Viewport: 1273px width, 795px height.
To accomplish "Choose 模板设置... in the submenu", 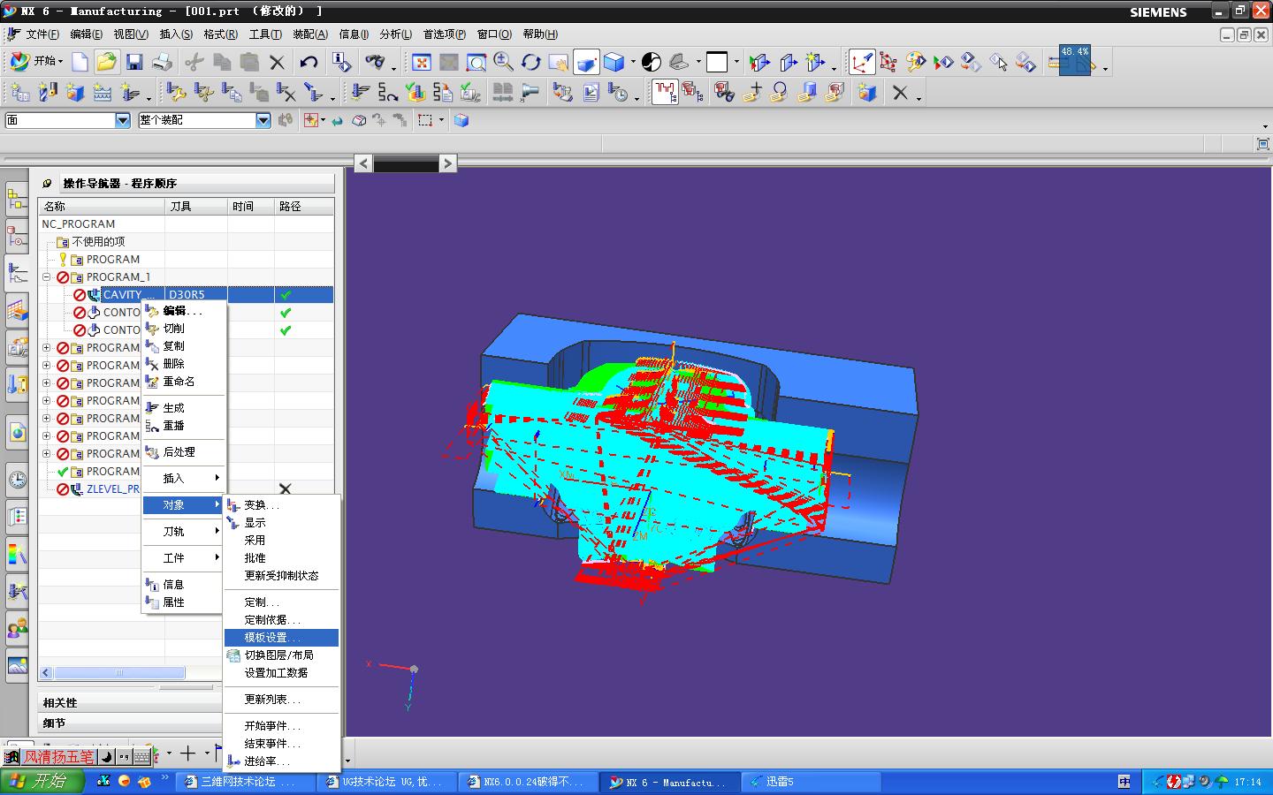I will [x=281, y=637].
